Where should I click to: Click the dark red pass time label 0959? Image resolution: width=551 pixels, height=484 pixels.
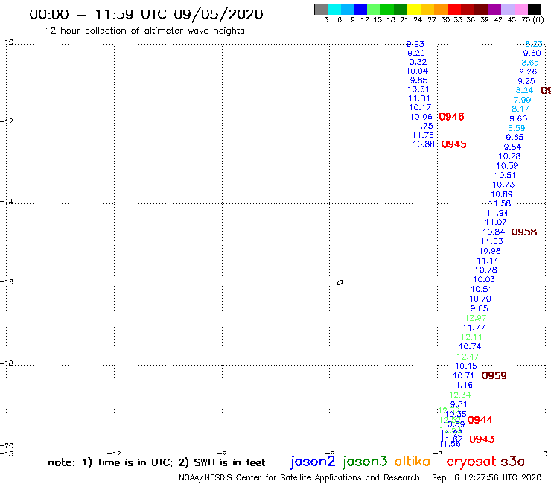pos(494,376)
